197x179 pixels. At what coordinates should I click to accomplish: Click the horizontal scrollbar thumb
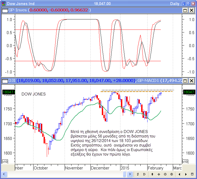click(x=124, y=174)
